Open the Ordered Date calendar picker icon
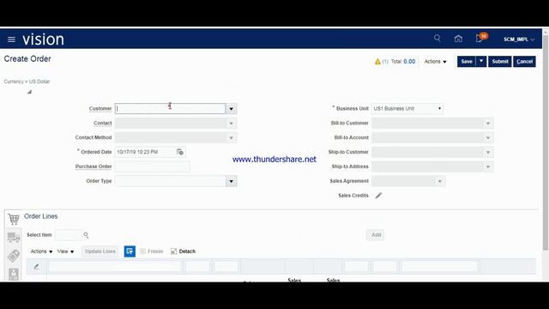Viewport: 549px width, 309px height. tap(180, 152)
